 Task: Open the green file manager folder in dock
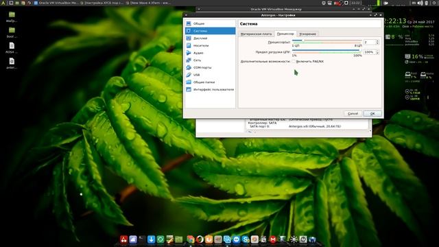[178, 239]
